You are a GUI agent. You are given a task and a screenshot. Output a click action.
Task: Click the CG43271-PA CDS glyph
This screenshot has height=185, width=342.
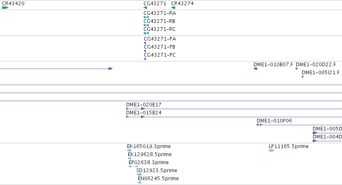[x=145, y=43]
